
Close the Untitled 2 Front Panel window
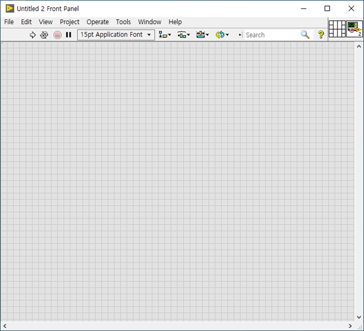[351, 8]
